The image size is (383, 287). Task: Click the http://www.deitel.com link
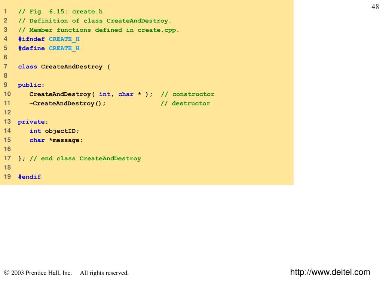pos(330,272)
